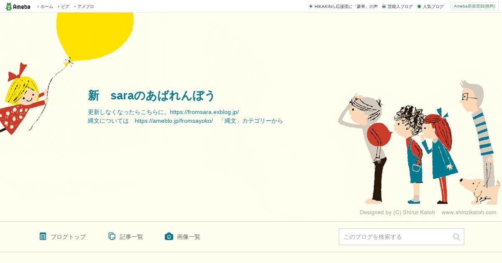Open the HIKAKIN news headline link

pyautogui.click(x=346, y=7)
